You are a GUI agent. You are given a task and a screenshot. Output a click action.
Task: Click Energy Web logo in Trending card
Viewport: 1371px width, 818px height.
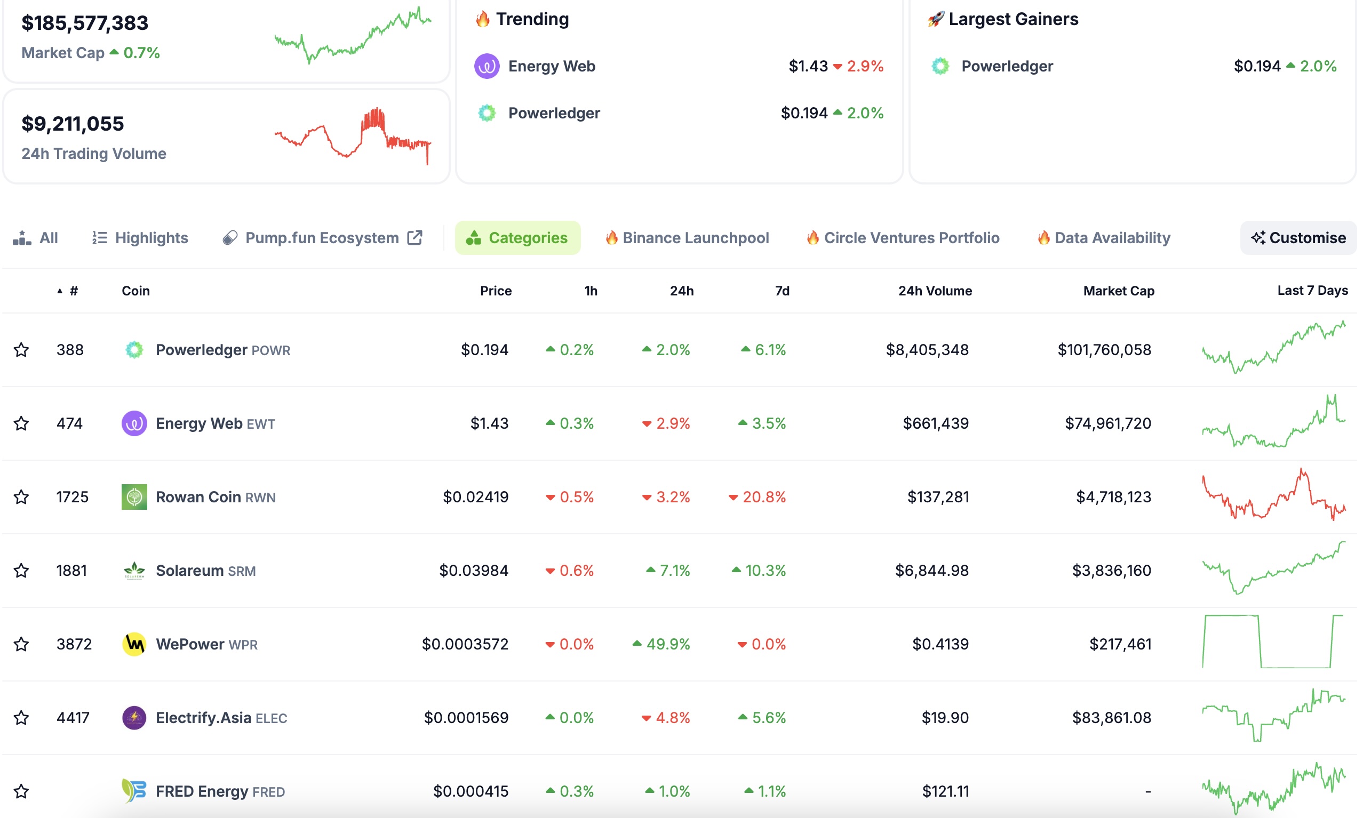coord(487,66)
